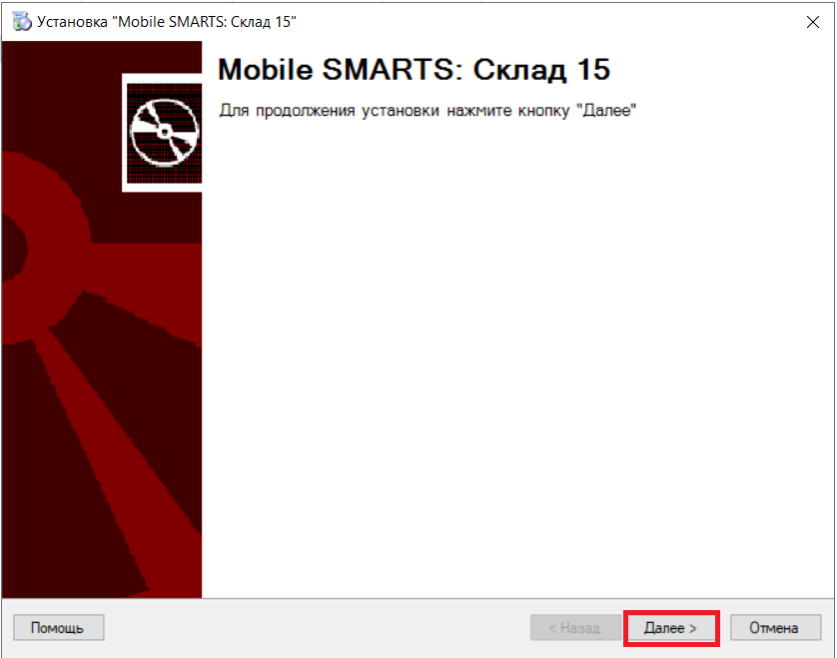Click the disabled "< Назад" button
837x658 pixels.
tap(575, 628)
